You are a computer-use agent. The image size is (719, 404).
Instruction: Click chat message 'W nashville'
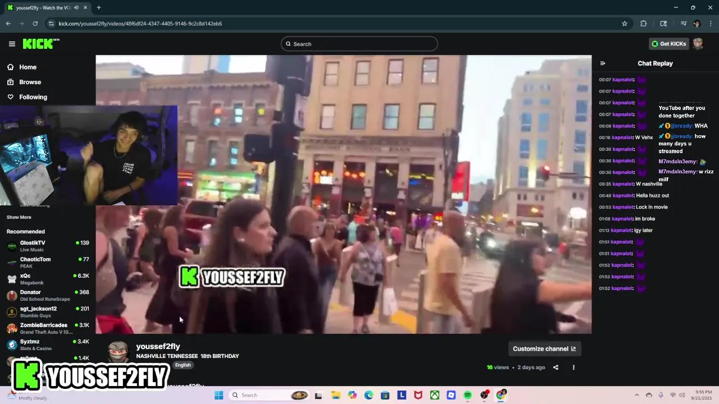(649, 184)
